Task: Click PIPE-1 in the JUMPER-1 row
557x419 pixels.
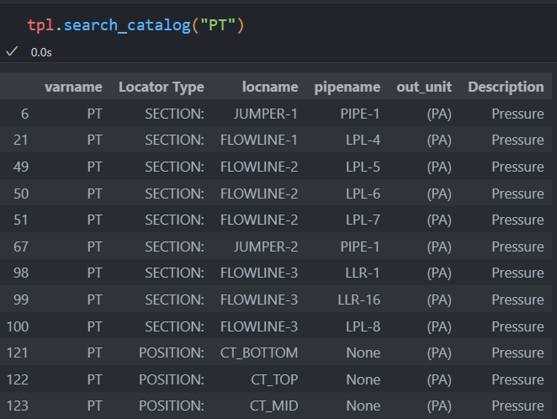Action: click(x=360, y=114)
